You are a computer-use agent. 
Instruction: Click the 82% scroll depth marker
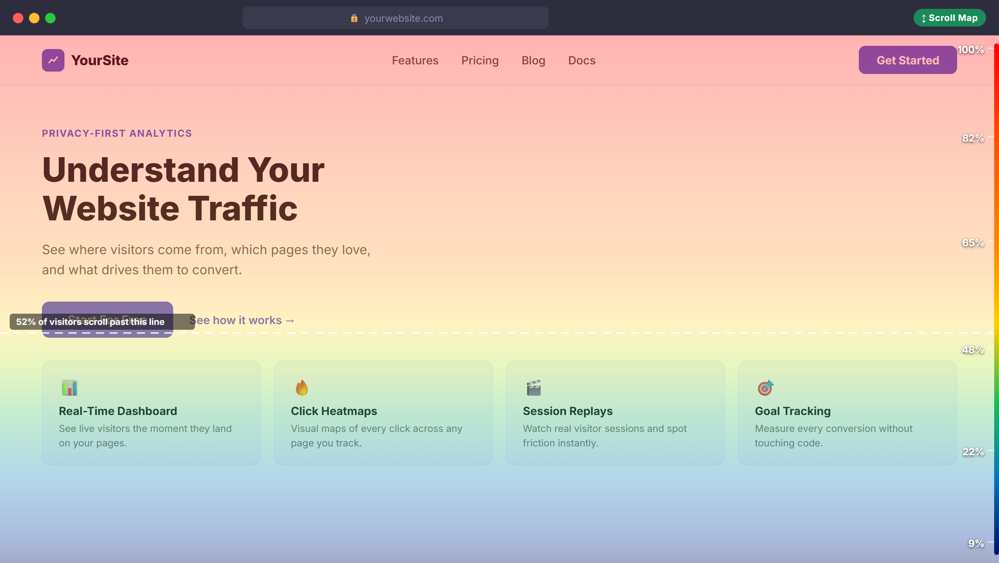973,138
